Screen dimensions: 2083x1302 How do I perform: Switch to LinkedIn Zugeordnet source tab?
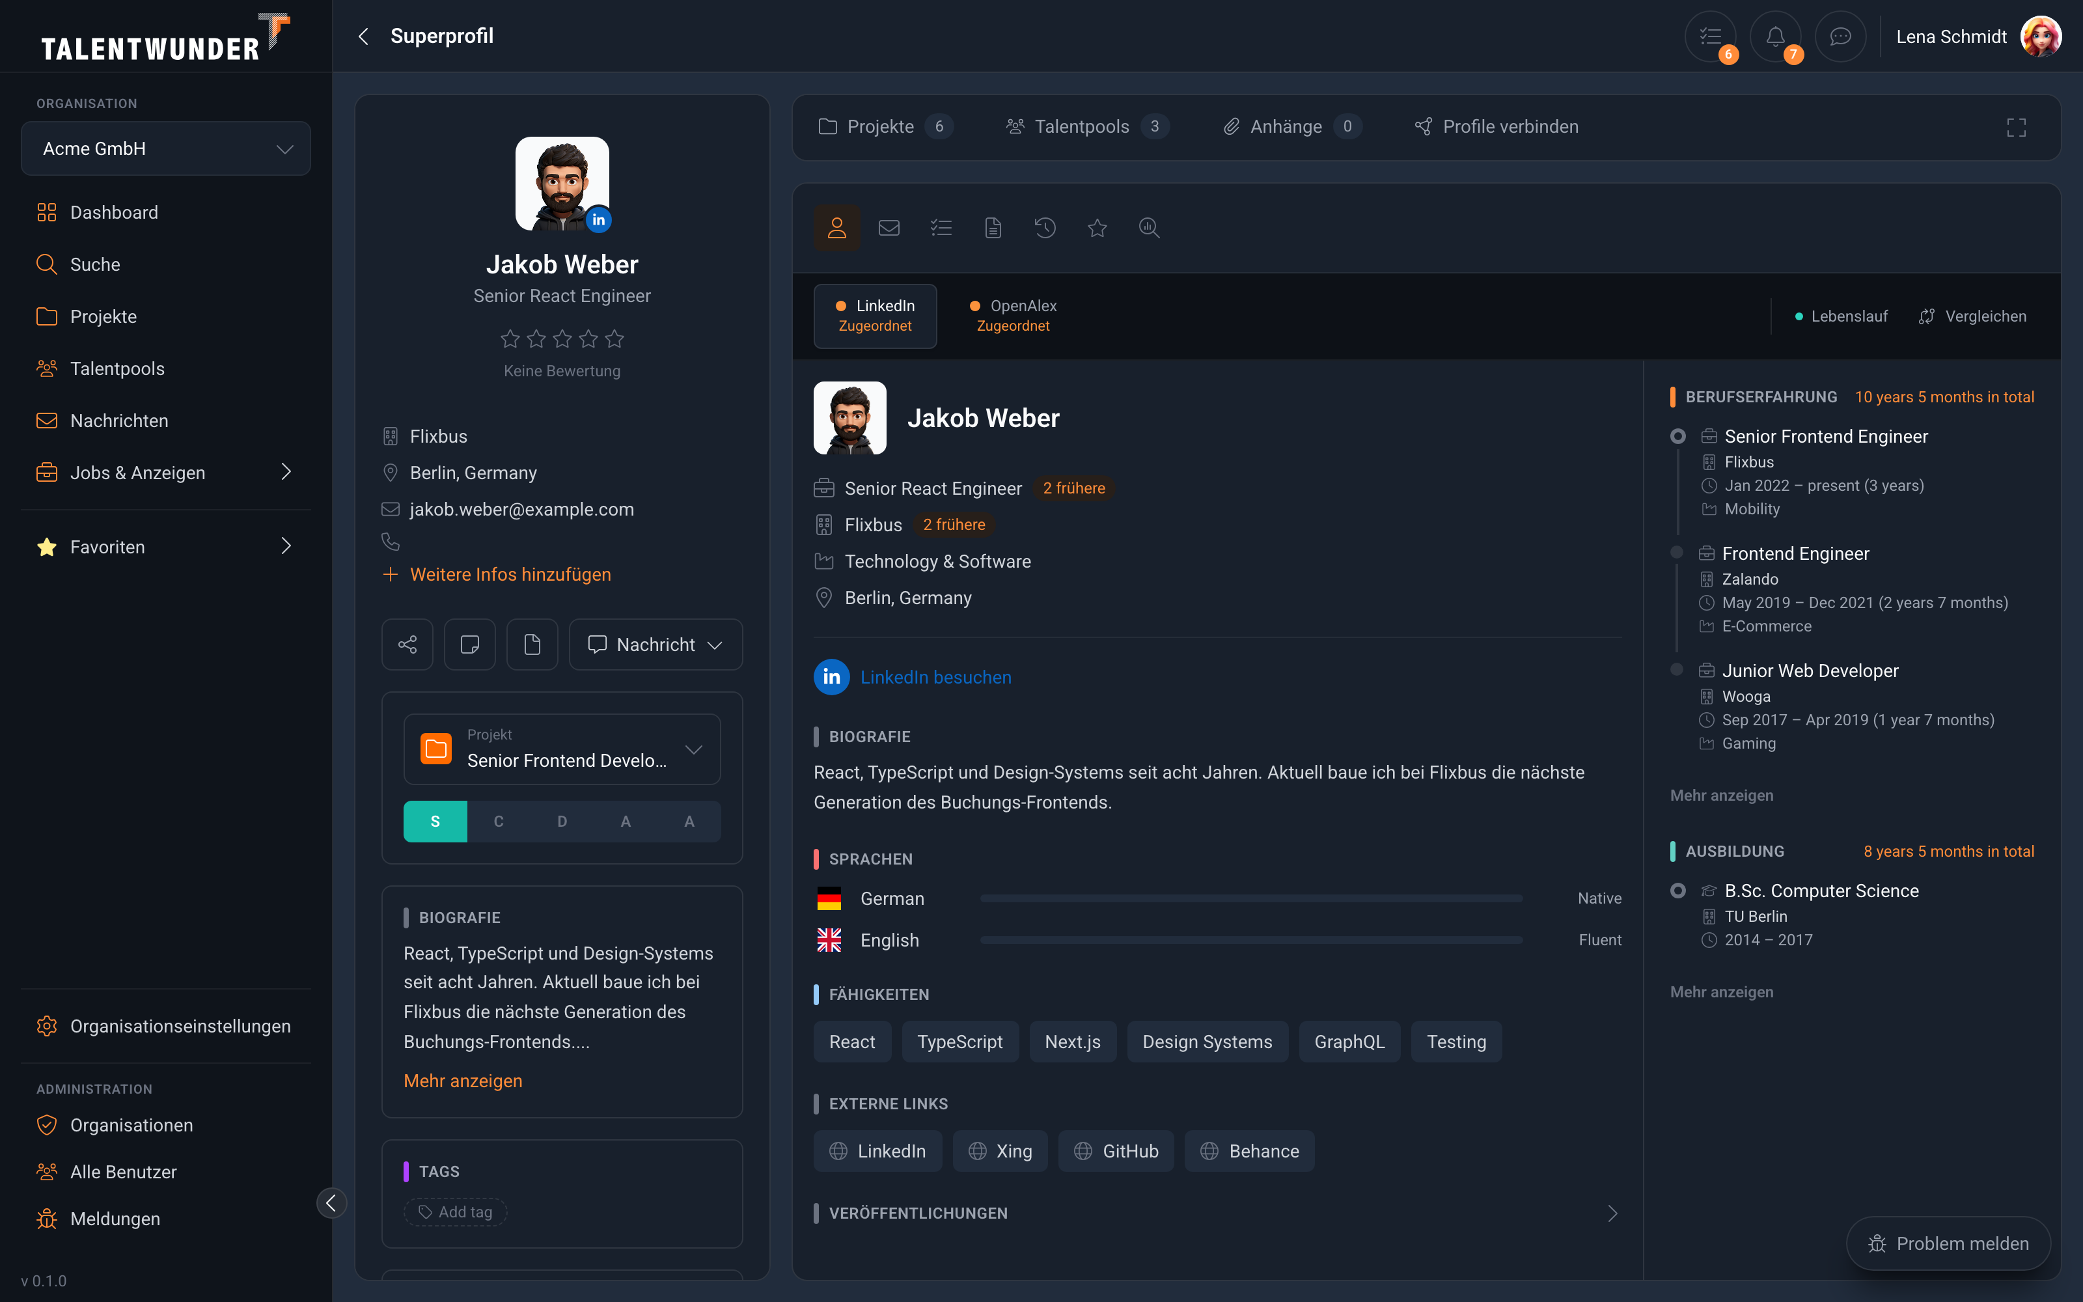pos(876,316)
